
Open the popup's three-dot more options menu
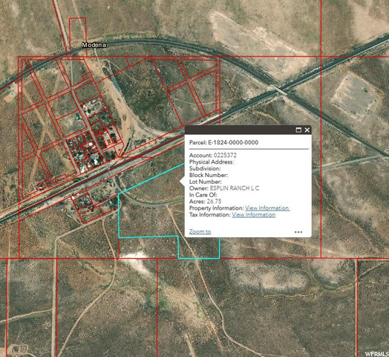[298, 232]
